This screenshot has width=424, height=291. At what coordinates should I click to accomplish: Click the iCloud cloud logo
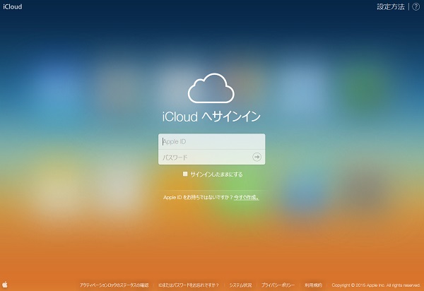pyautogui.click(x=211, y=88)
